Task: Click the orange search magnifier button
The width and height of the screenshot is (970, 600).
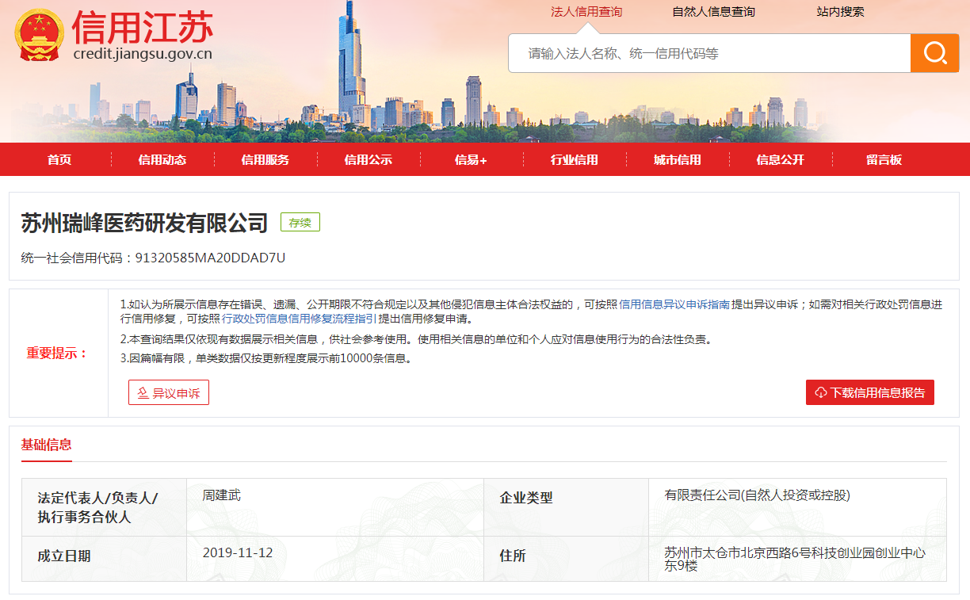Action: point(935,53)
